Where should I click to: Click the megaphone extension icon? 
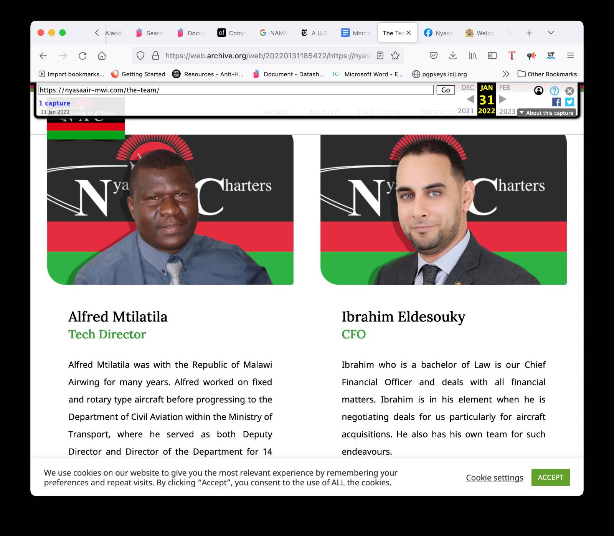pyautogui.click(x=531, y=56)
